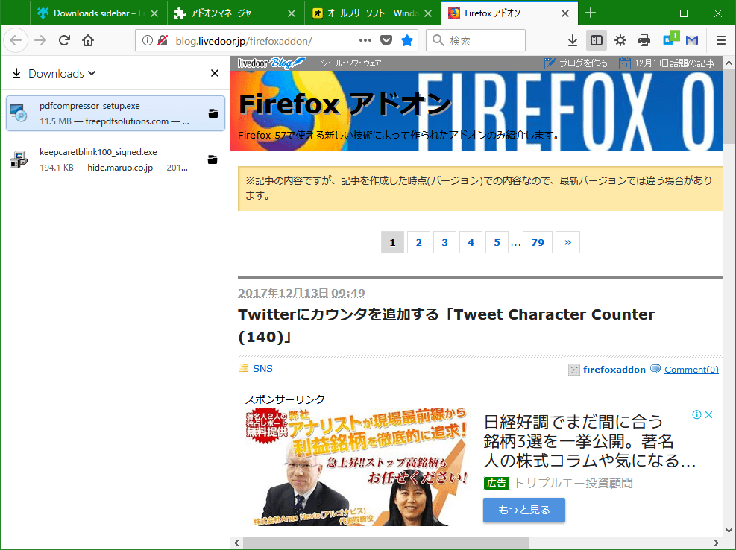Open the Tweet Character Counter article title
This screenshot has height=550, width=736.
pos(446,325)
